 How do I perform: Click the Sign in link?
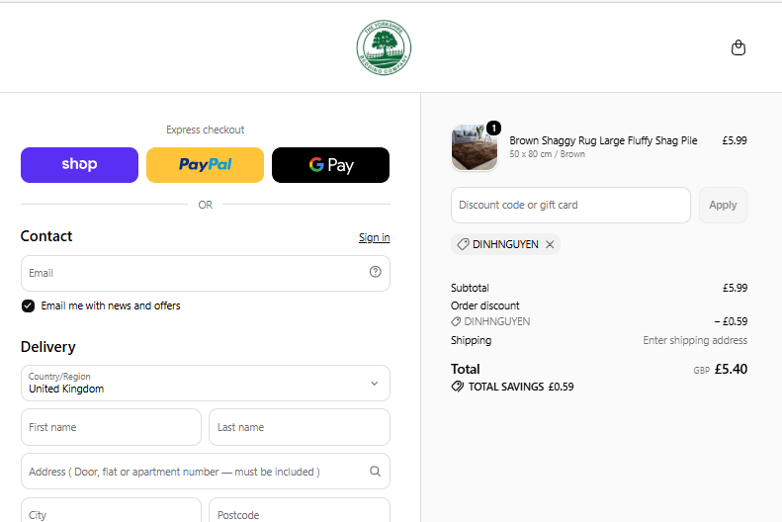(374, 237)
